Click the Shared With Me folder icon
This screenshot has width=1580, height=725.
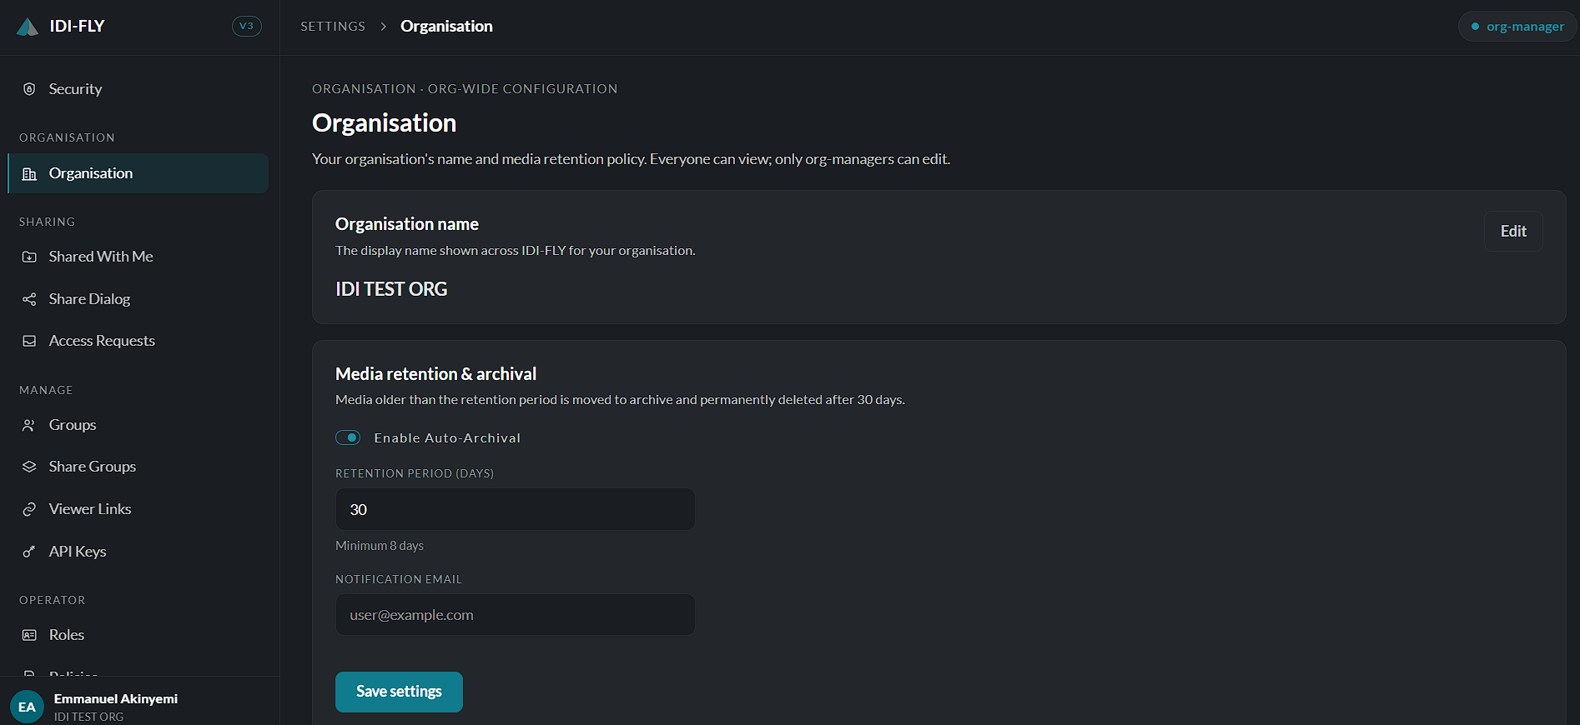click(29, 257)
